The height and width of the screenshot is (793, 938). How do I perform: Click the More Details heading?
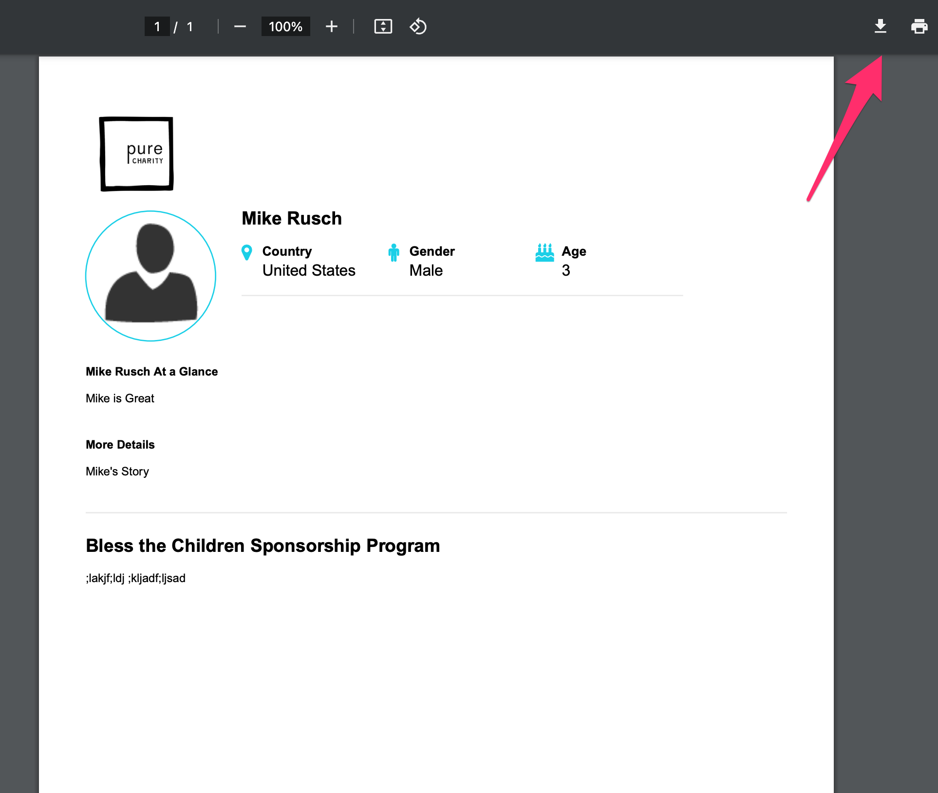tap(120, 445)
